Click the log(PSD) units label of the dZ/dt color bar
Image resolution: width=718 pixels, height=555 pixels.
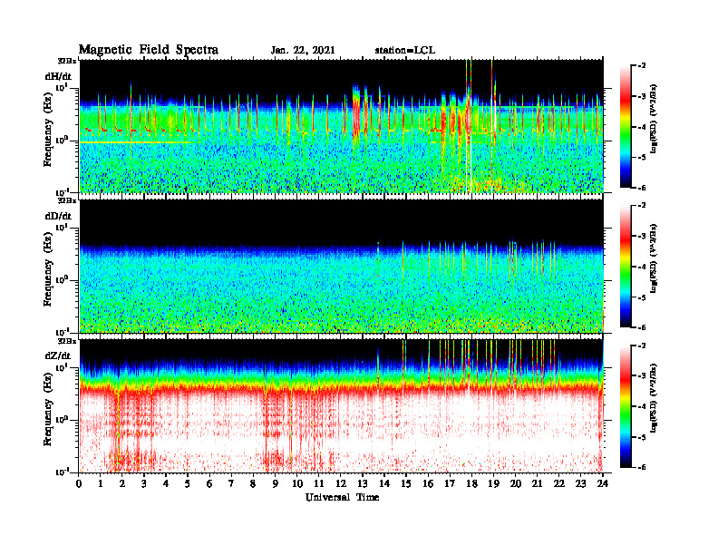pos(653,398)
